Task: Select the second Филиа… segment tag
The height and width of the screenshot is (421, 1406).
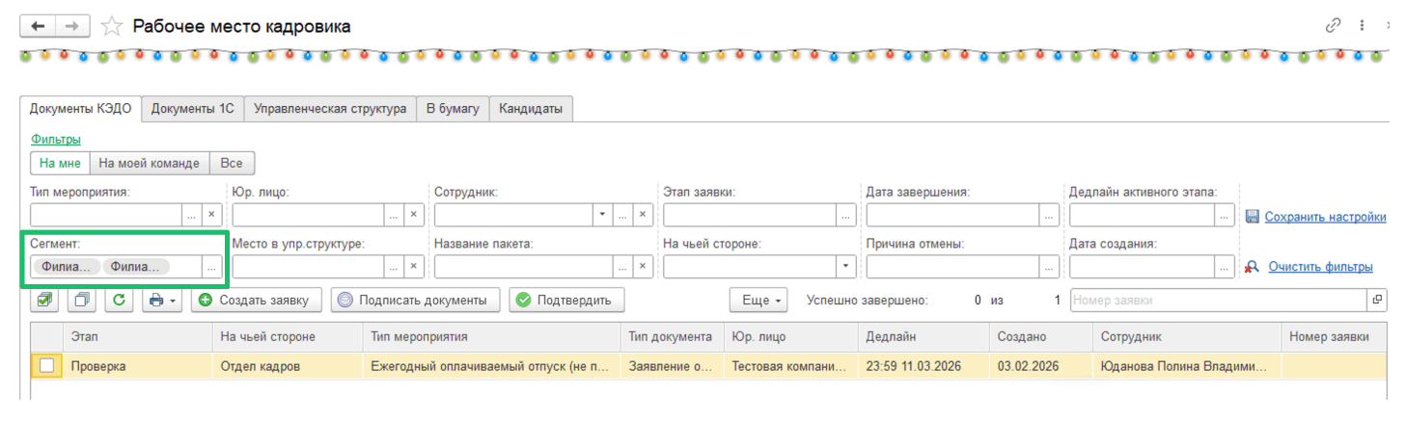Action: click(136, 267)
